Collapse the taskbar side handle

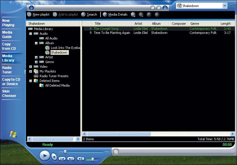(25, 71)
